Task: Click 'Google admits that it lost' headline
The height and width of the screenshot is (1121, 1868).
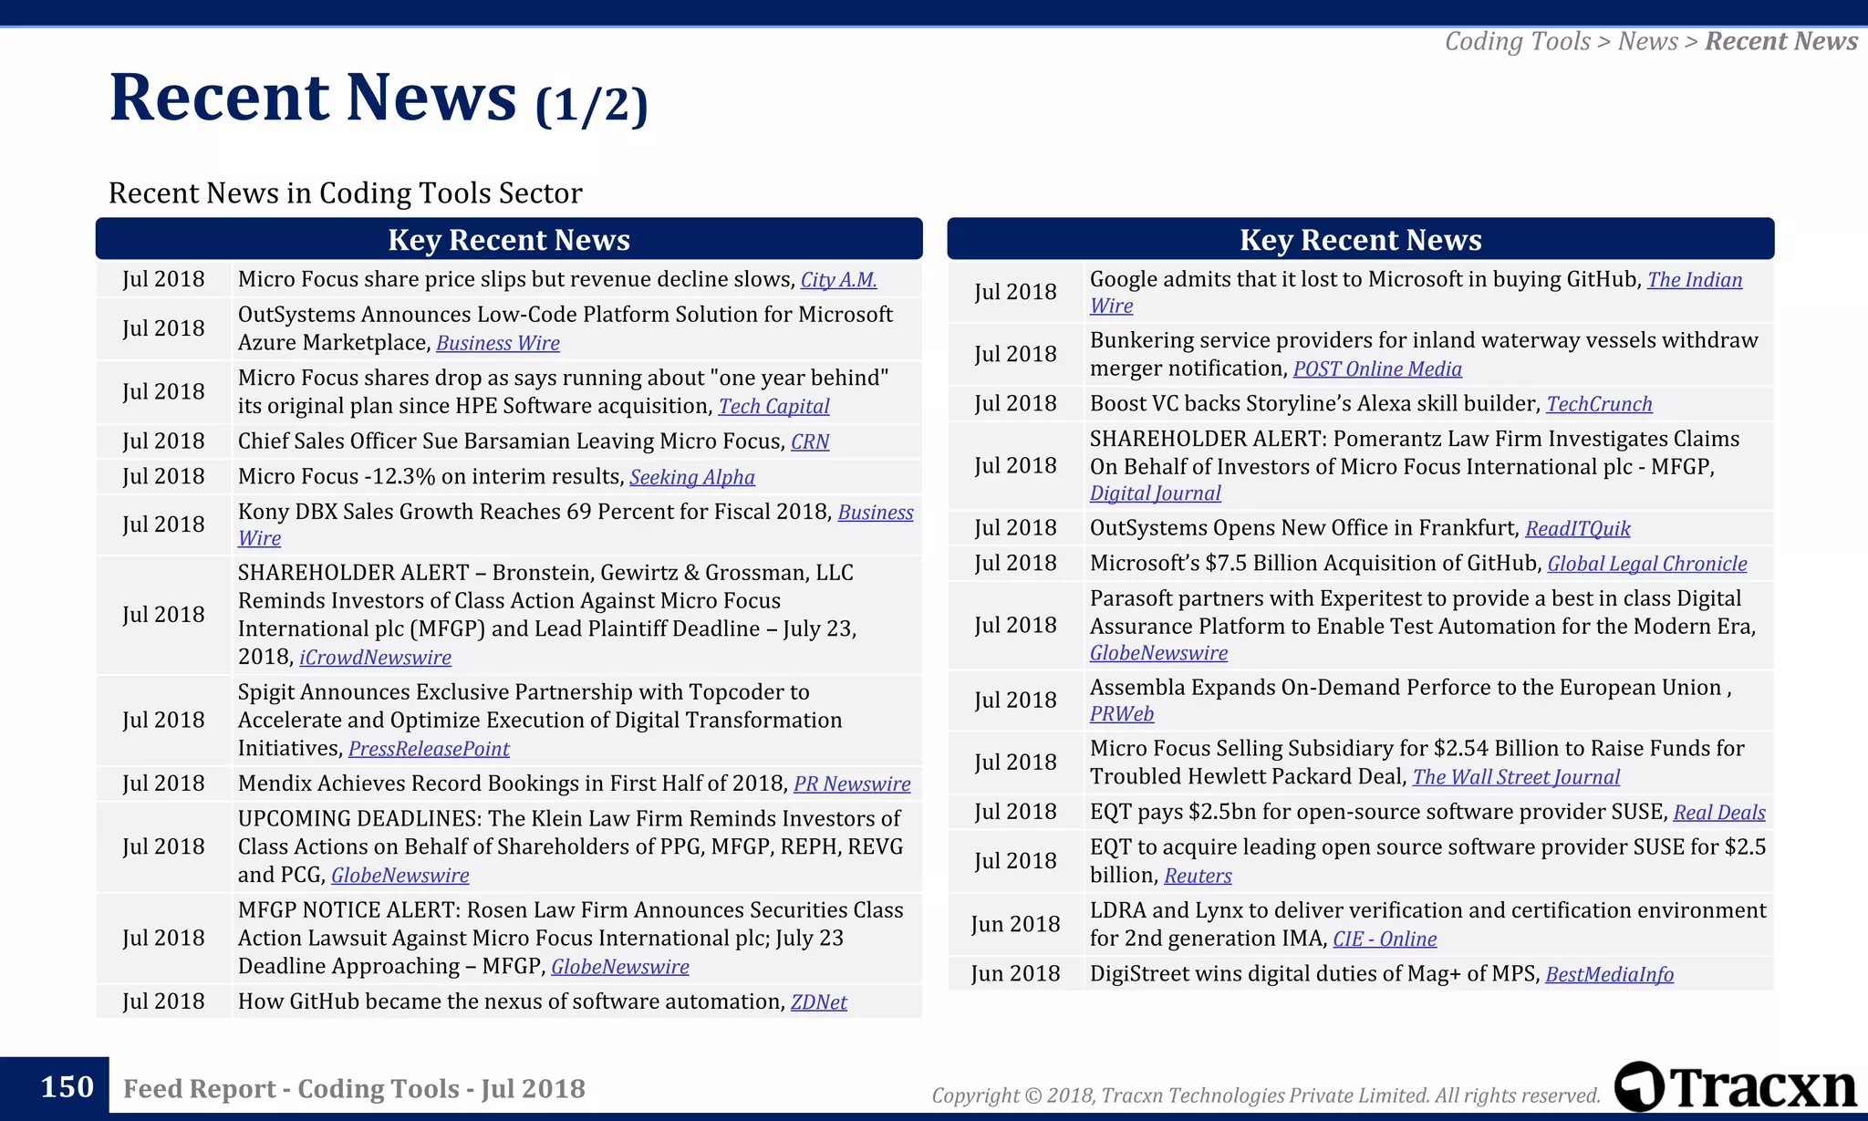Action: pos(1365,280)
